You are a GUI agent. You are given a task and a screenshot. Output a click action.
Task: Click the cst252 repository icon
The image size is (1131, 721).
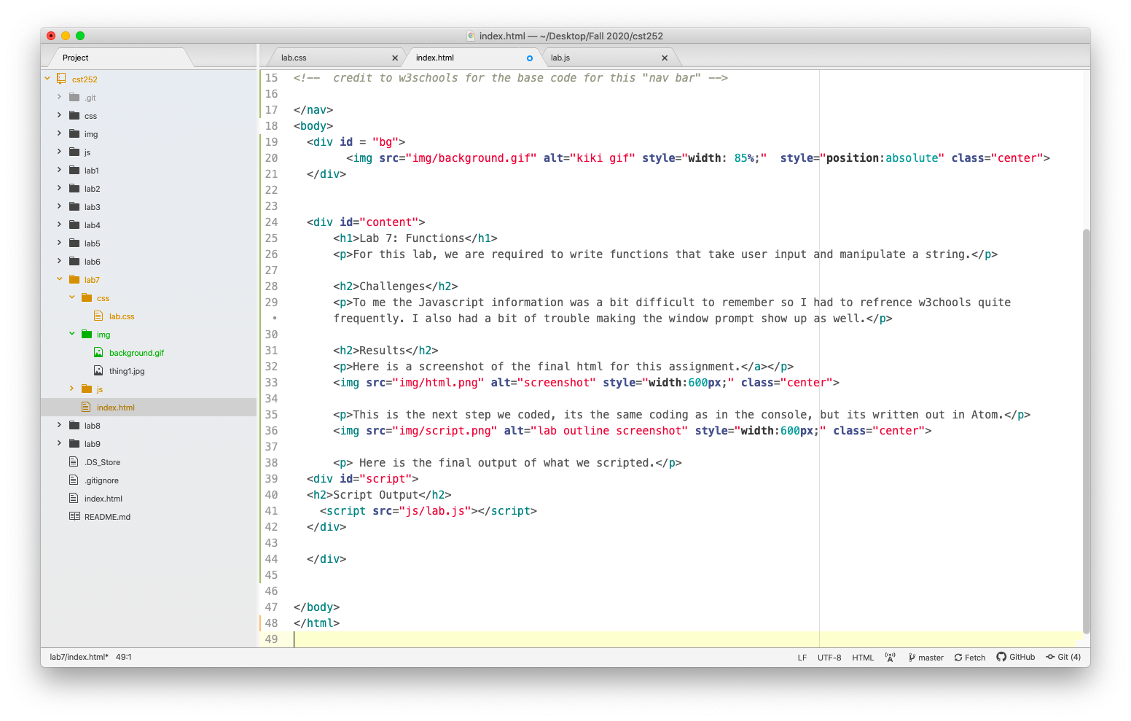click(x=62, y=79)
